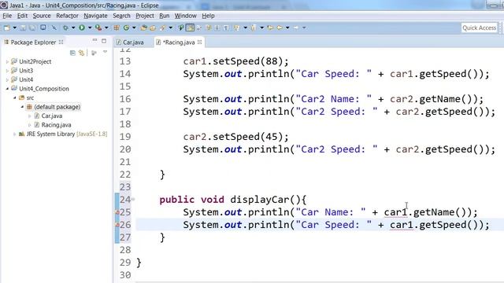Screen dimensions: 504x283
Task: Open the Run menu
Action: [x=165, y=16]
